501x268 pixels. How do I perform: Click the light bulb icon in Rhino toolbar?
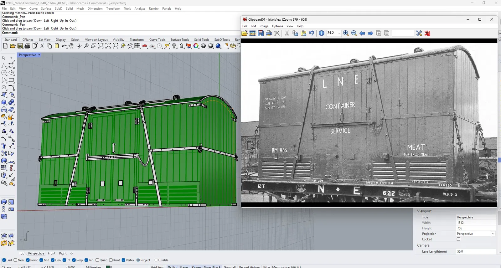click(174, 46)
